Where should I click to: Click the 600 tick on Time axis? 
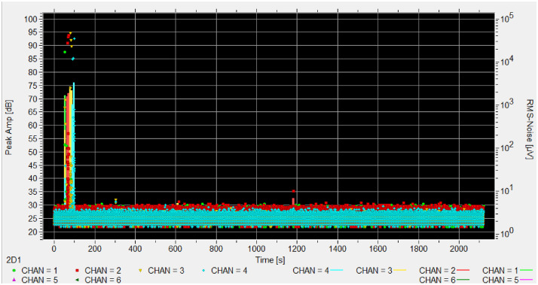tap(176, 249)
